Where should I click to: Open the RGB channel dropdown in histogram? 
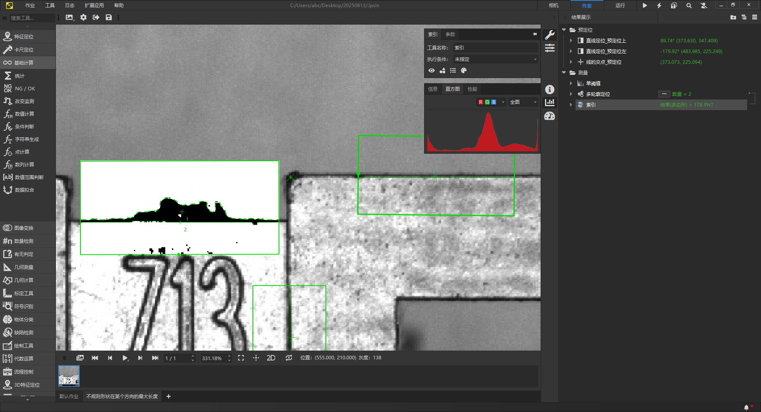(503, 102)
